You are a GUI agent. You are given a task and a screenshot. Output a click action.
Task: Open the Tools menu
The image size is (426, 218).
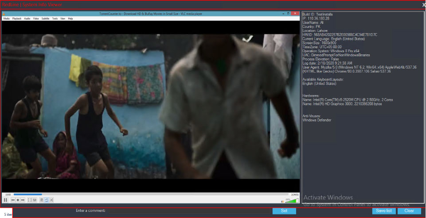pos(55,19)
